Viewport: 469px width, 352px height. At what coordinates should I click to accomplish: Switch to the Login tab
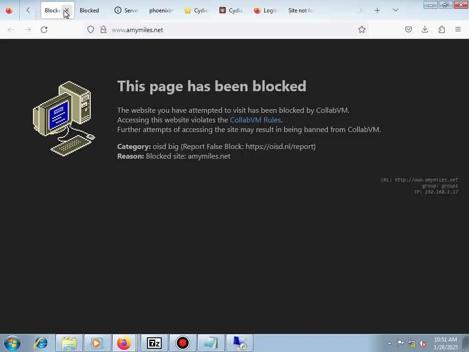(266, 11)
